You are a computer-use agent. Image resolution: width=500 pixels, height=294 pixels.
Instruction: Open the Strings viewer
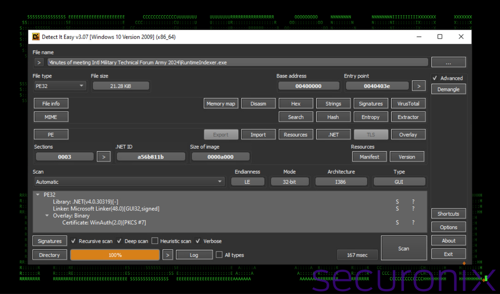pos(333,104)
